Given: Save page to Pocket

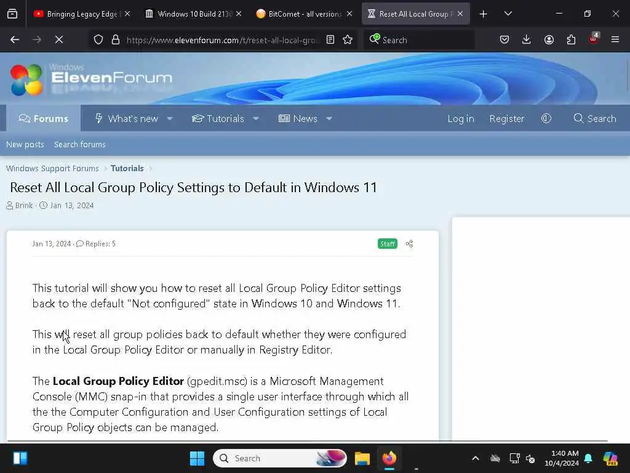Looking at the screenshot, I should pos(504,40).
